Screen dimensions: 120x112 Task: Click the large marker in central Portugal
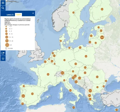coord(23,96)
